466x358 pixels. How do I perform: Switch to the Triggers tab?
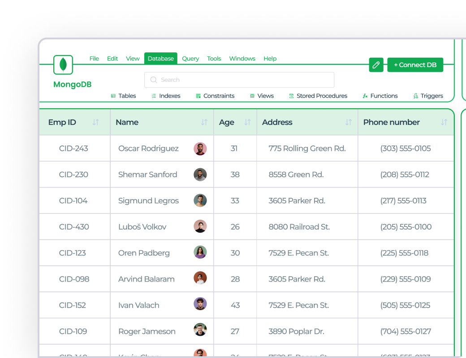pos(428,96)
